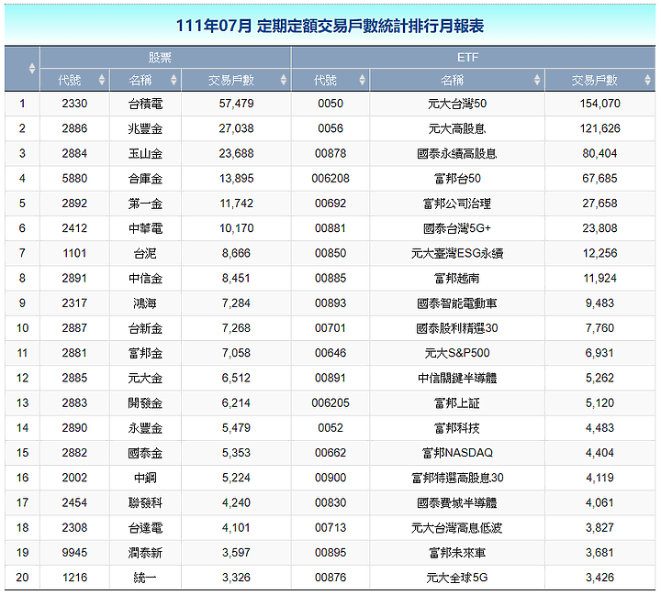661x595 pixels.
Task: Click the 鴻海 cell
Action: pos(145,303)
